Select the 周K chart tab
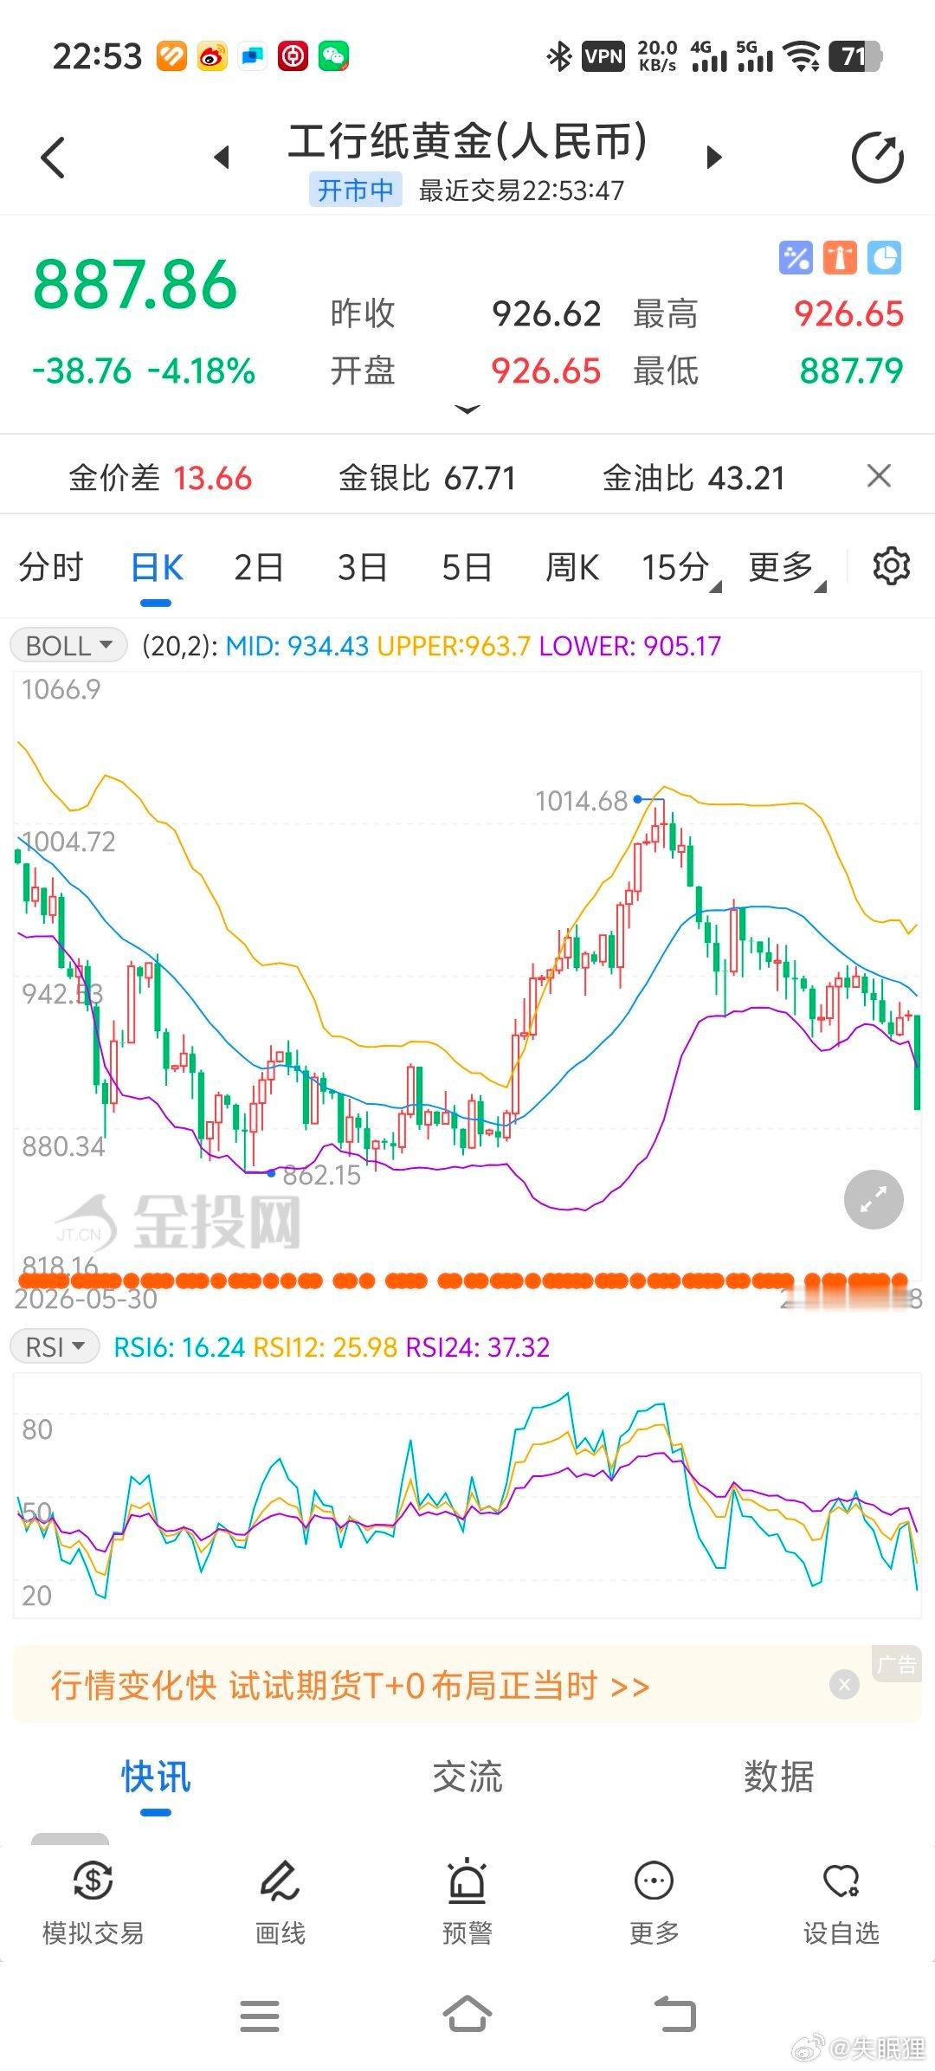This screenshot has width=935, height=2071. [572, 568]
